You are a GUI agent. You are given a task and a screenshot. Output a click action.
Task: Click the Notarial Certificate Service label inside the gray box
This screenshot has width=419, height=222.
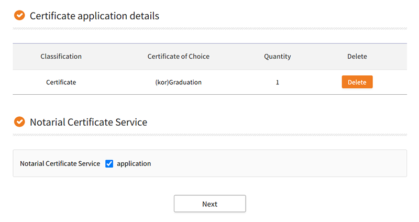(x=60, y=163)
